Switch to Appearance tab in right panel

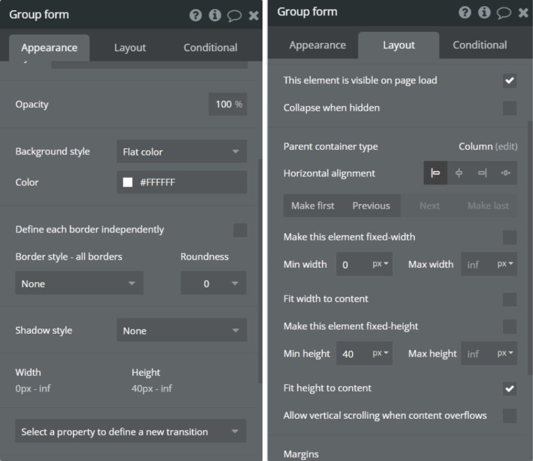(x=318, y=45)
